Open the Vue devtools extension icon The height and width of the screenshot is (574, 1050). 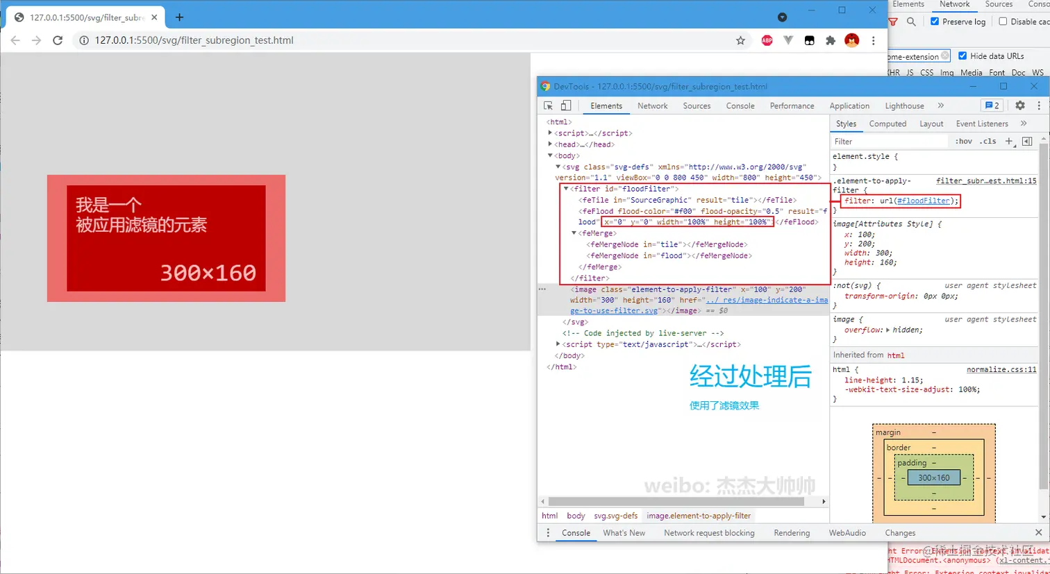click(x=788, y=40)
